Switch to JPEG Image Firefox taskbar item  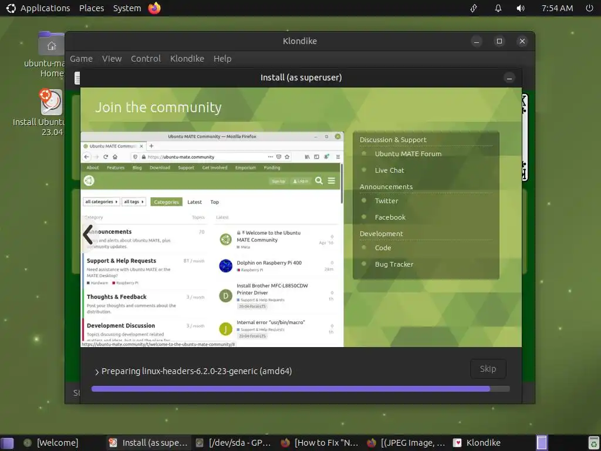[406, 443]
